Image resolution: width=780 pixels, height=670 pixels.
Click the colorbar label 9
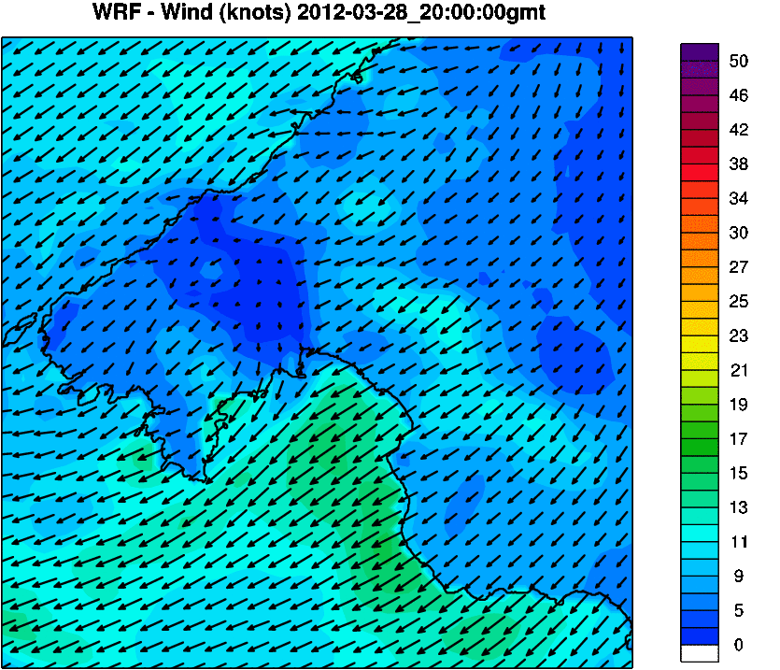[x=739, y=576]
